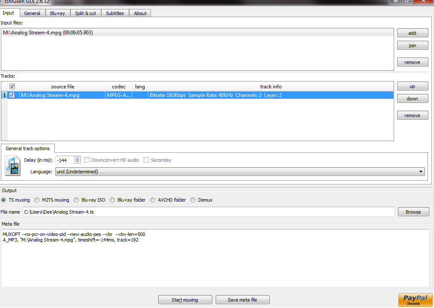The image size is (434, 308).
Task: Choose Blu-ray folder output
Action: 112,200
